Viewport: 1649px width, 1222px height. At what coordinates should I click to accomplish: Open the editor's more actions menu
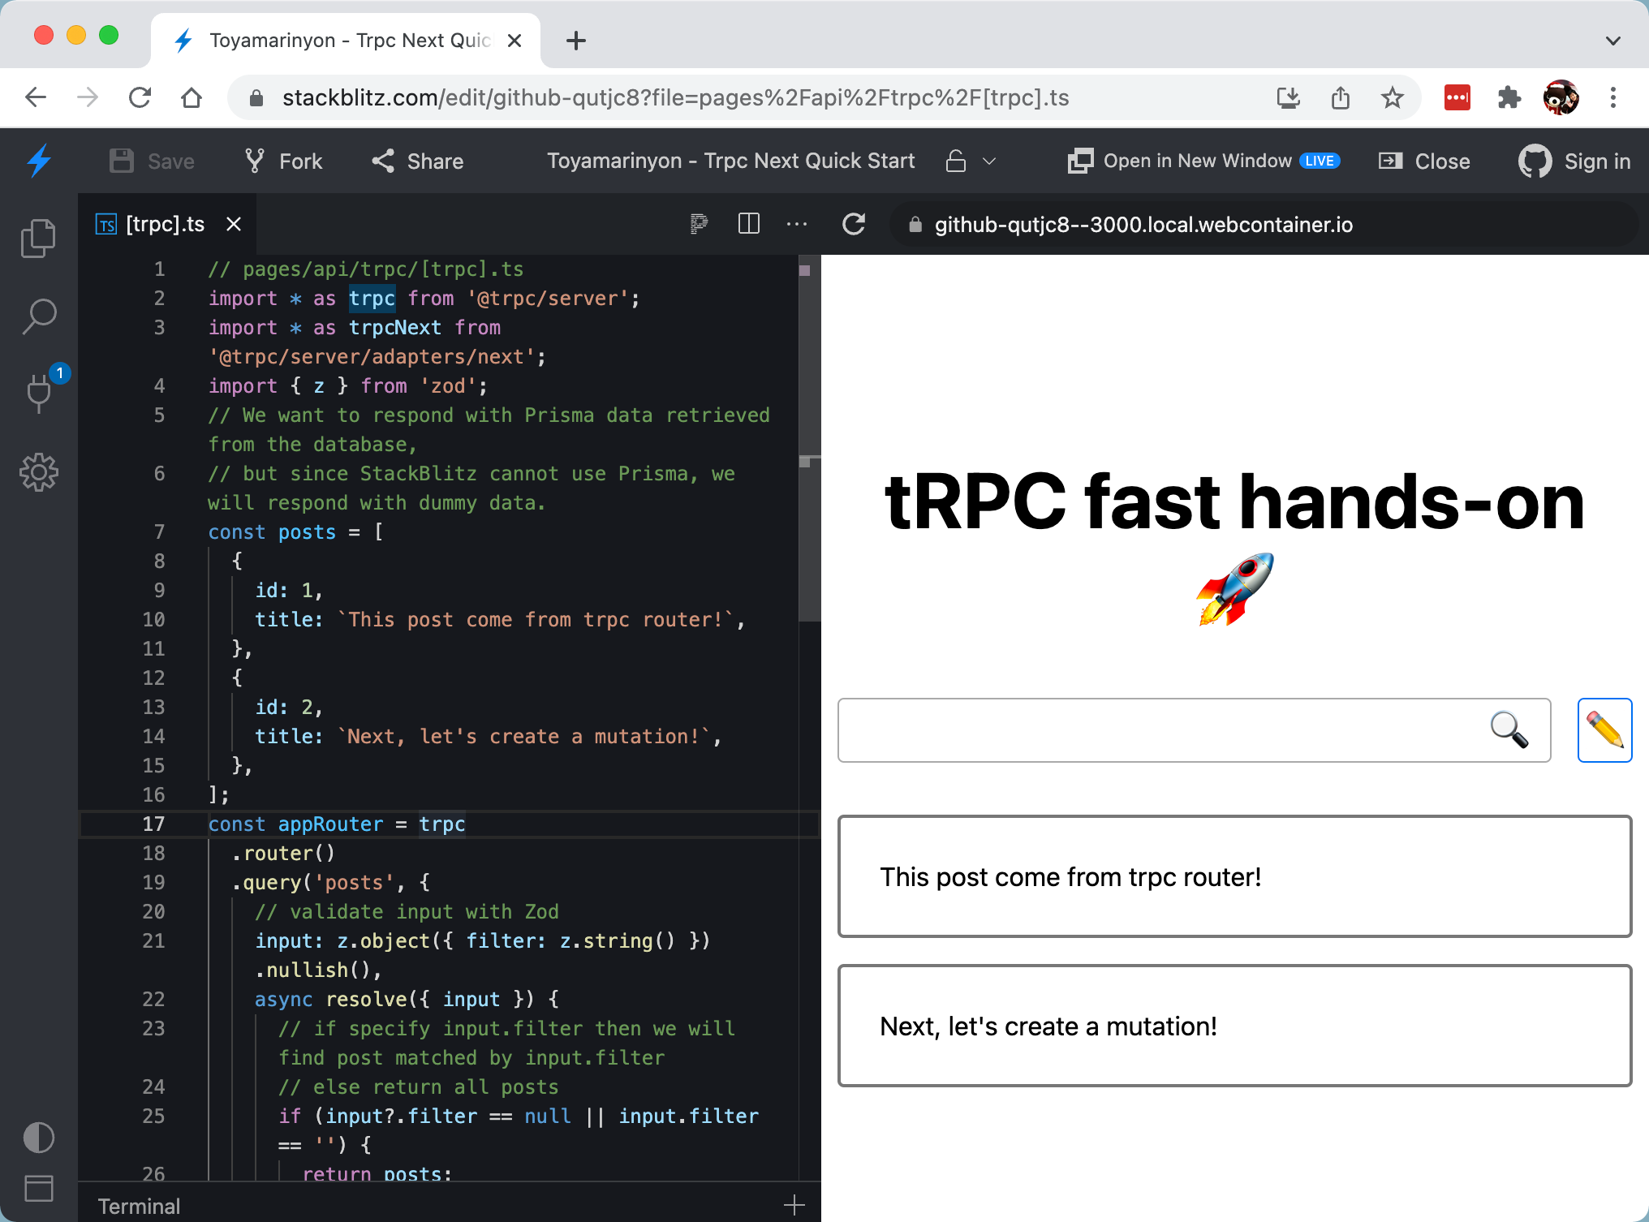(797, 224)
